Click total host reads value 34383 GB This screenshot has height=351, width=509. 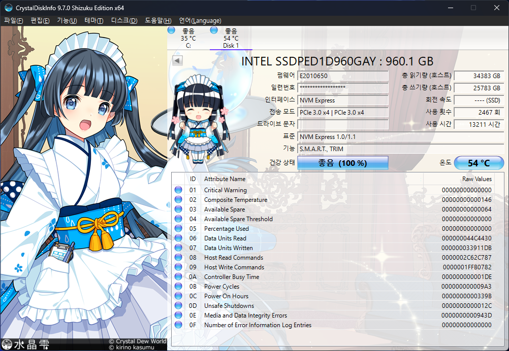point(479,76)
